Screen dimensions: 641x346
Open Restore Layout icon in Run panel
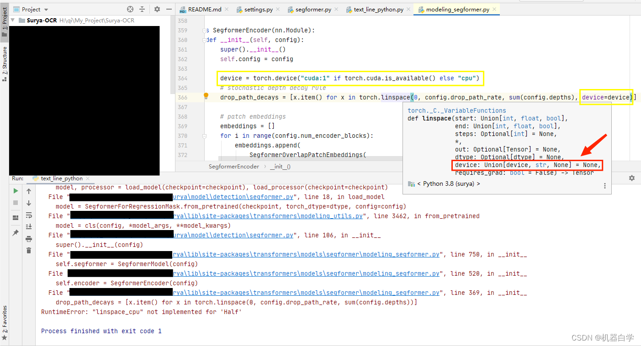point(16,218)
